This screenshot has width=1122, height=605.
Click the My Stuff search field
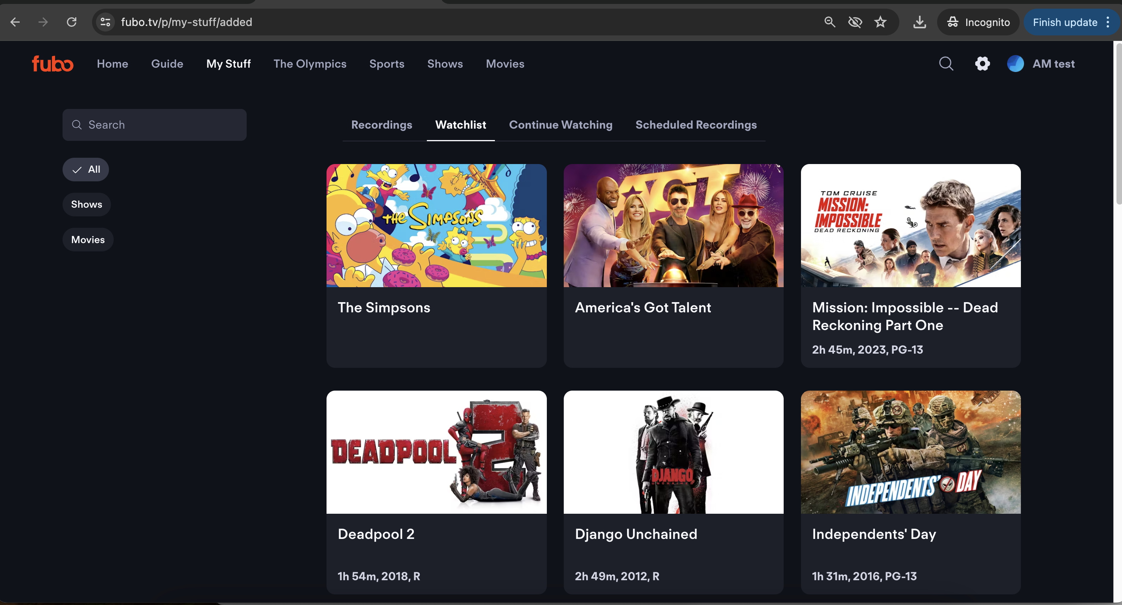tap(155, 125)
